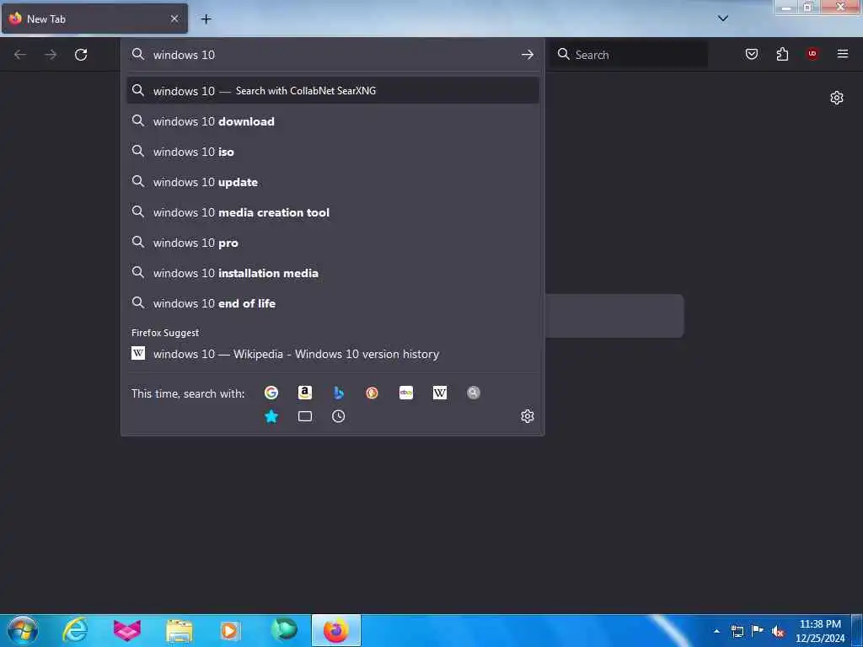Show hidden system tray icons arrow
Screen dimensions: 863x647
[x=716, y=631]
